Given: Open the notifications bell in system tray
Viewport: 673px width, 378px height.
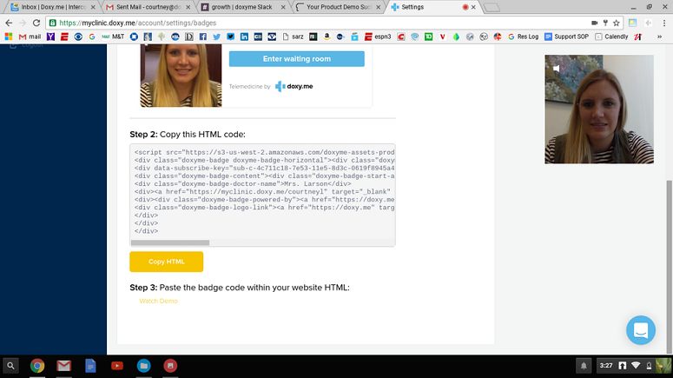Looking at the screenshot, I should 584,366.
